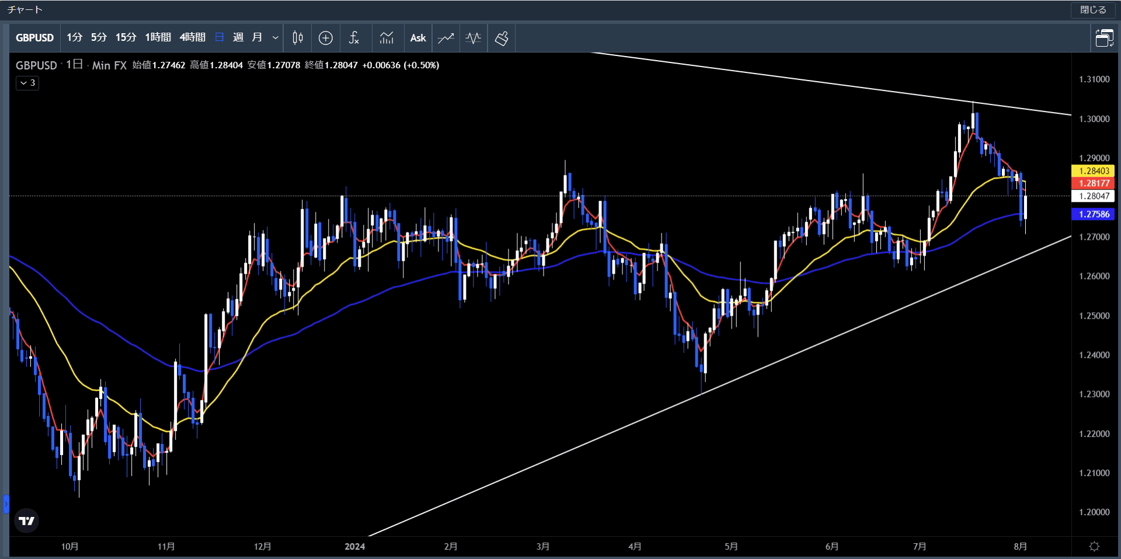1121x559 pixels.
Task: Collapse the indicator legend showing 3
Action: point(27,83)
